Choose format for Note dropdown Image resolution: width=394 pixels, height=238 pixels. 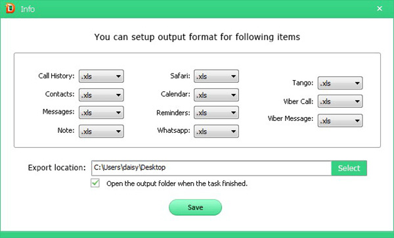tap(101, 131)
